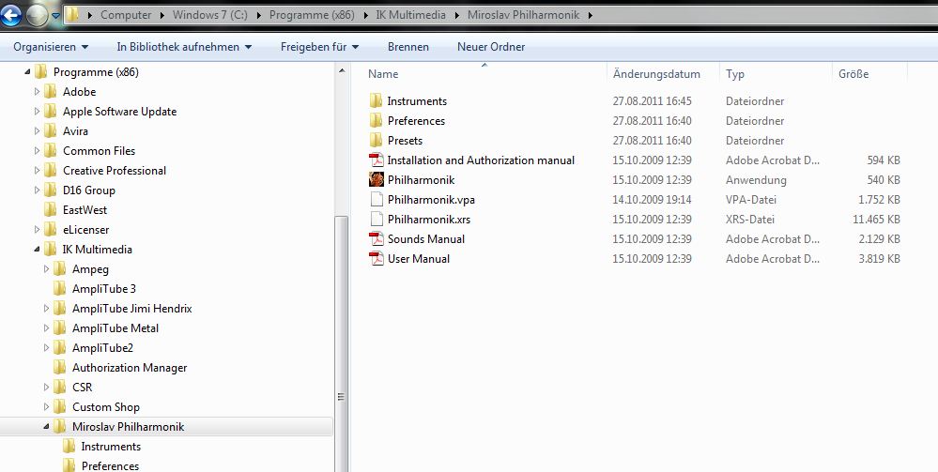Click Windows 7 (C:) breadcrumb segment
Screen dimensions: 938x472
[210, 15]
